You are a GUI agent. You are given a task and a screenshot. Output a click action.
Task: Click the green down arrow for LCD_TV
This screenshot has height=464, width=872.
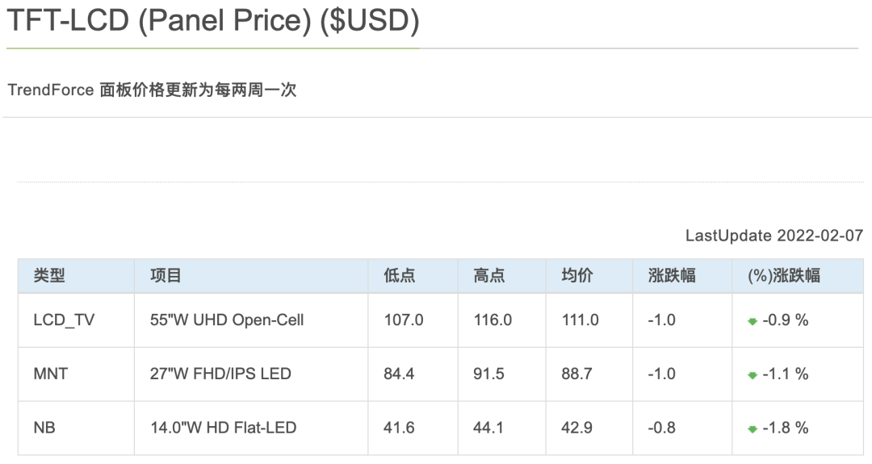click(753, 321)
